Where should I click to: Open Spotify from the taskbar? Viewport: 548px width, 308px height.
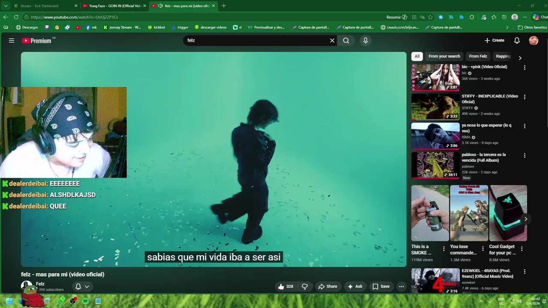click(86, 301)
